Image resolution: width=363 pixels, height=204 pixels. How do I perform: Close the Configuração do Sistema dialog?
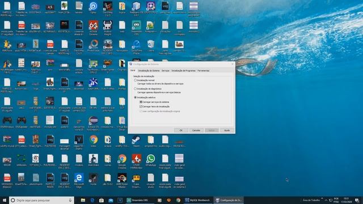(x=233, y=64)
